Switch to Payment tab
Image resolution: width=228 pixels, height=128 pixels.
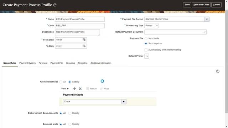(43, 63)
